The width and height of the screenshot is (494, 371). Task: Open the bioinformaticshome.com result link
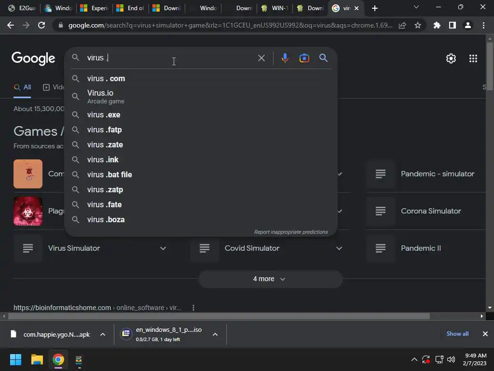pyautogui.click(x=97, y=308)
